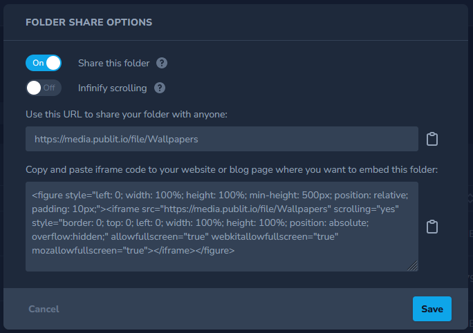Click the folder share URL field
Screen dimensions: 473x333
click(222, 139)
